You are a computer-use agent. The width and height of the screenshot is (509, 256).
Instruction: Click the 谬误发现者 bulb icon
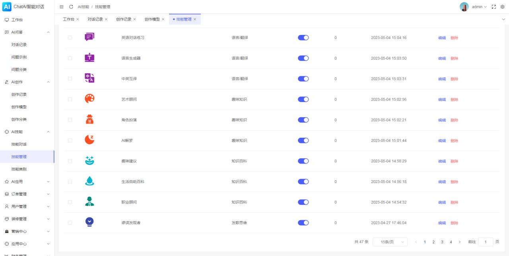89,223
